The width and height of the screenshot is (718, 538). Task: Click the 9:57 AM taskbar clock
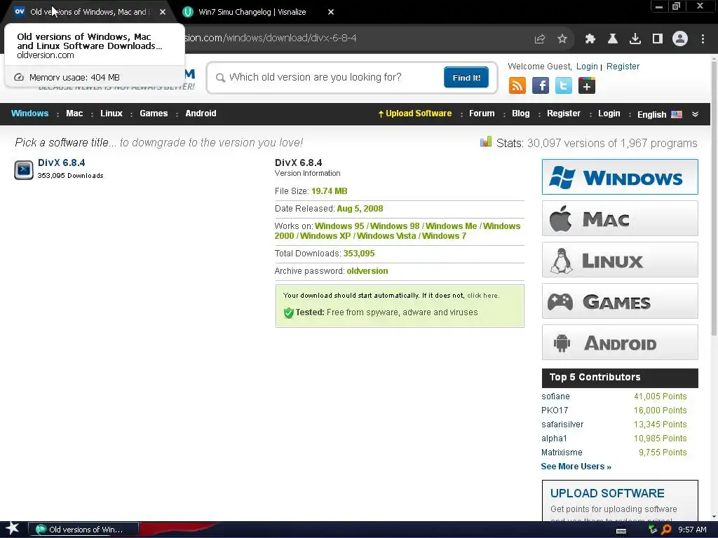tap(692, 530)
